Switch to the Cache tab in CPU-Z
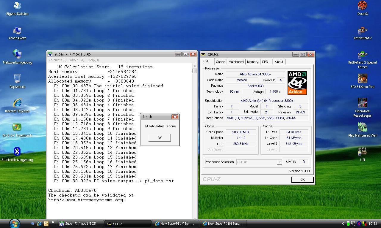Viewport: 381px width, 228px height. point(221,62)
